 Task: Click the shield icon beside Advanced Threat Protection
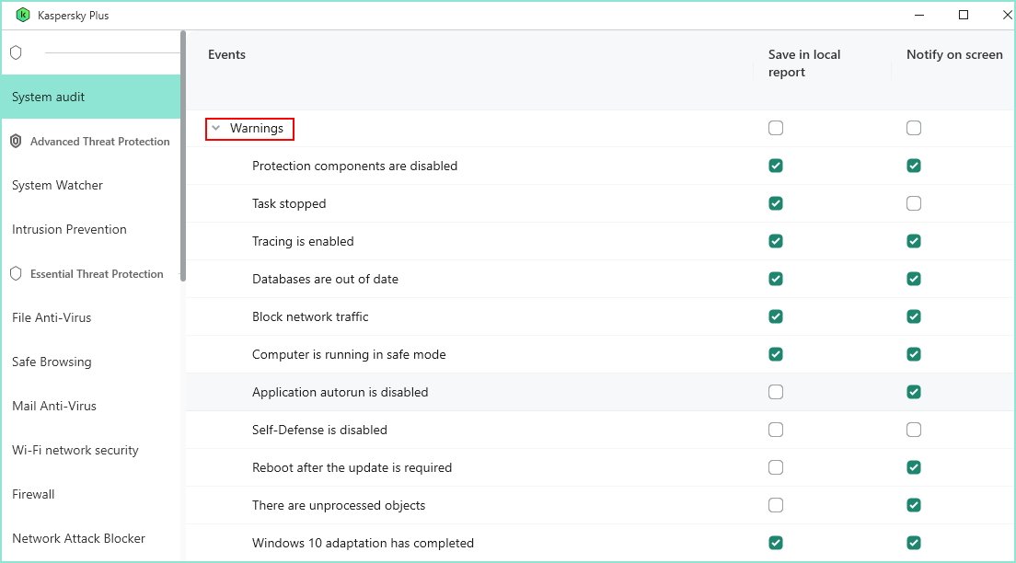tap(16, 142)
